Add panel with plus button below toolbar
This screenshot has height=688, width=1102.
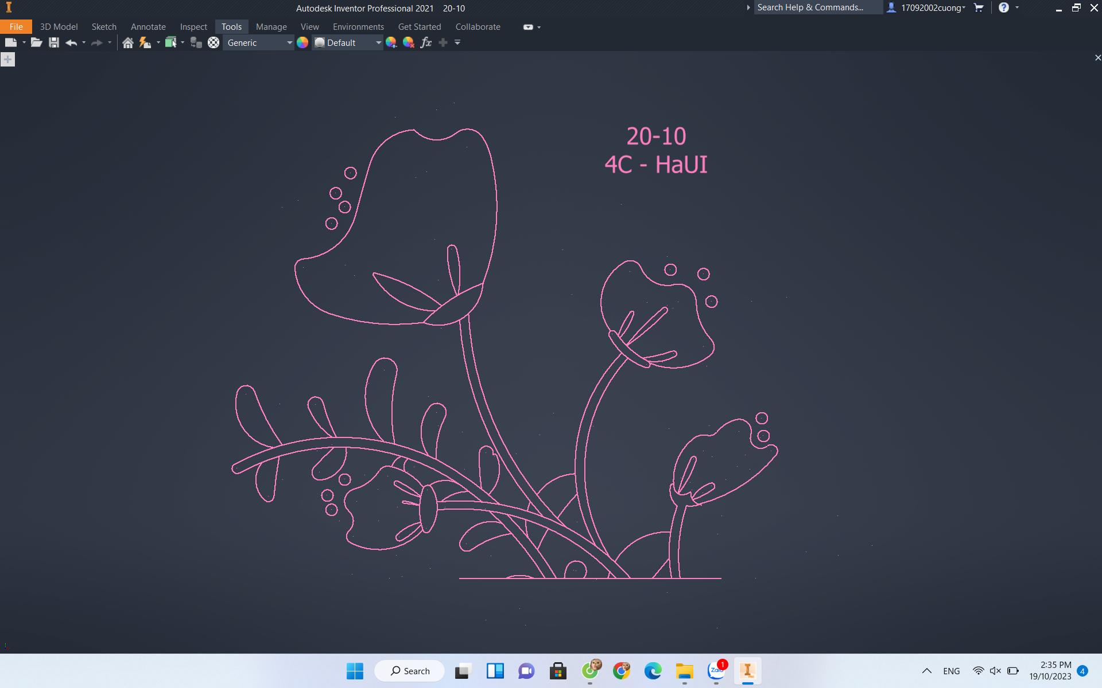[x=7, y=59]
